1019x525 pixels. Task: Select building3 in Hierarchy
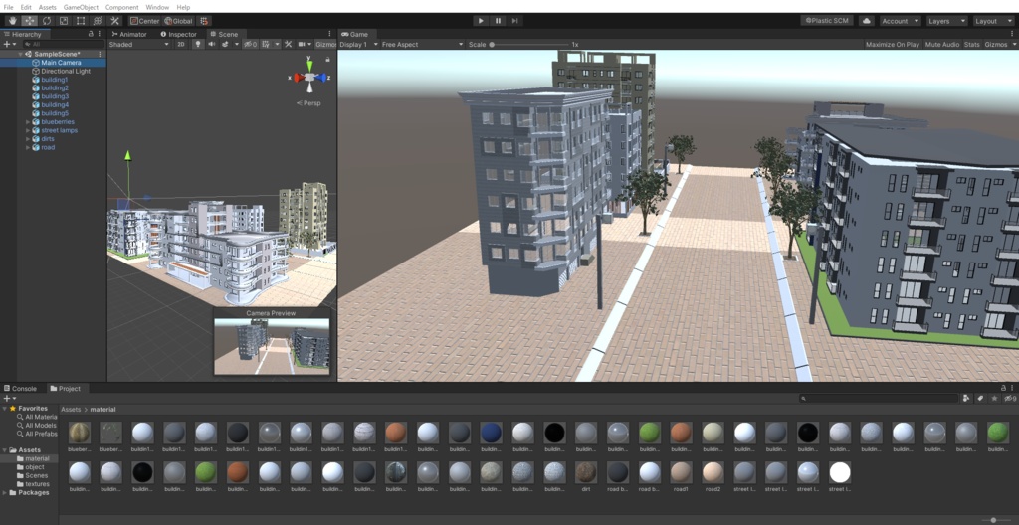[x=55, y=96]
